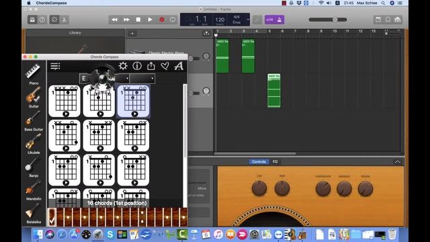This screenshot has width=430, height=242.
Task: Click the 120 tempo display
Action: (220, 19)
